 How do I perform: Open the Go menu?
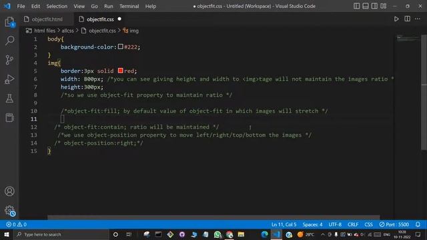pos(94,6)
